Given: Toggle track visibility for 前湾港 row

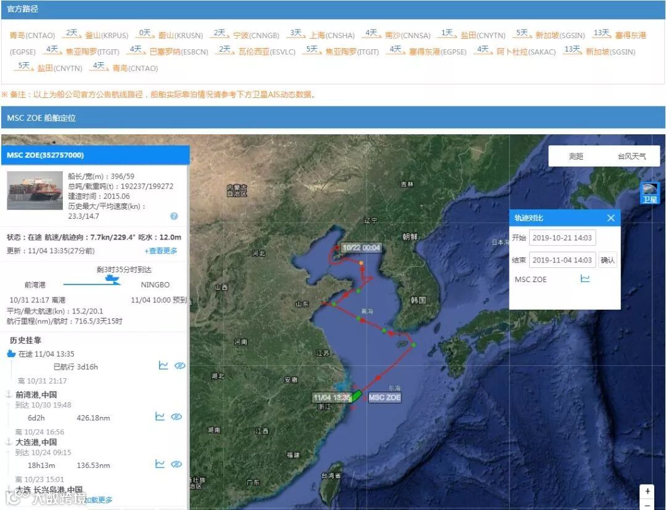Looking at the screenshot, I should click(x=176, y=416).
